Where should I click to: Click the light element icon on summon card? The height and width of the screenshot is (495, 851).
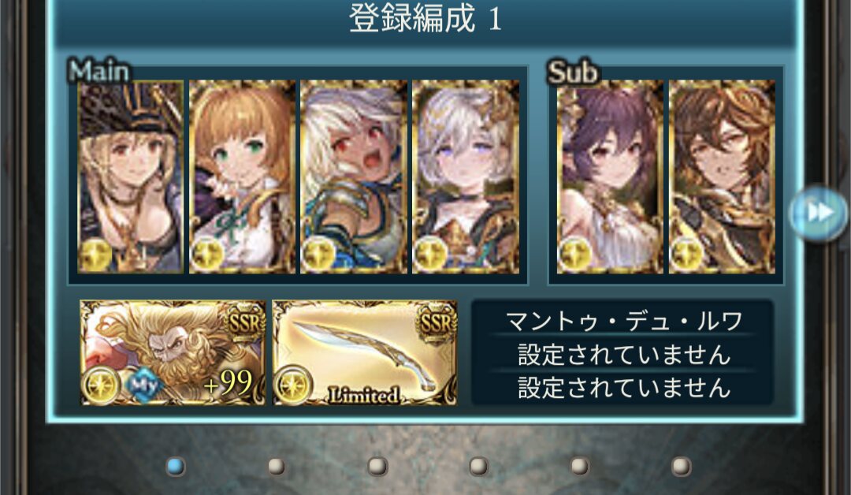click(101, 385)
